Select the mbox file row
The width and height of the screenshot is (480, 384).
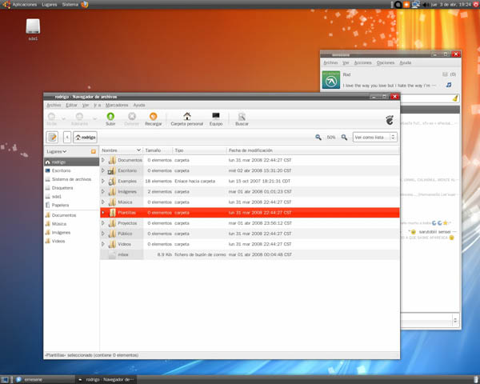[x=250, y=254]
